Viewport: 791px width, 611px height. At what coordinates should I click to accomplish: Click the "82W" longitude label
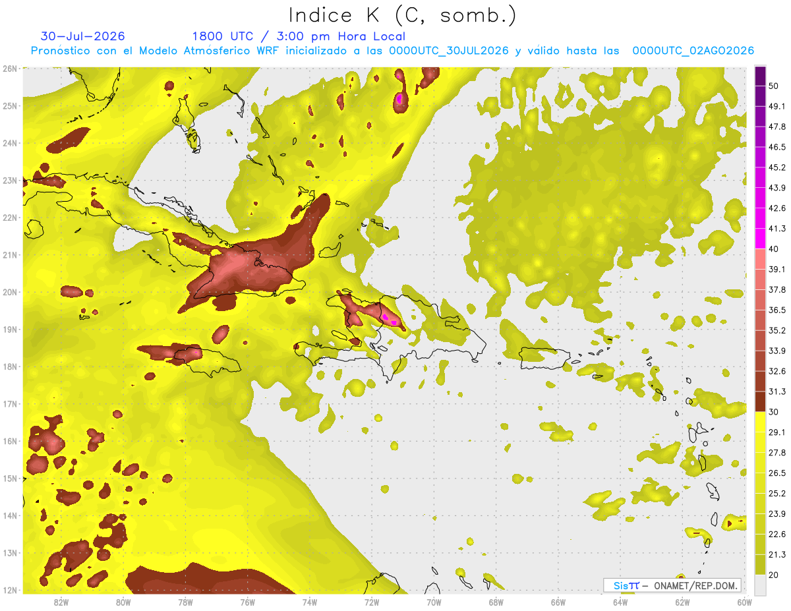(61, 602)
